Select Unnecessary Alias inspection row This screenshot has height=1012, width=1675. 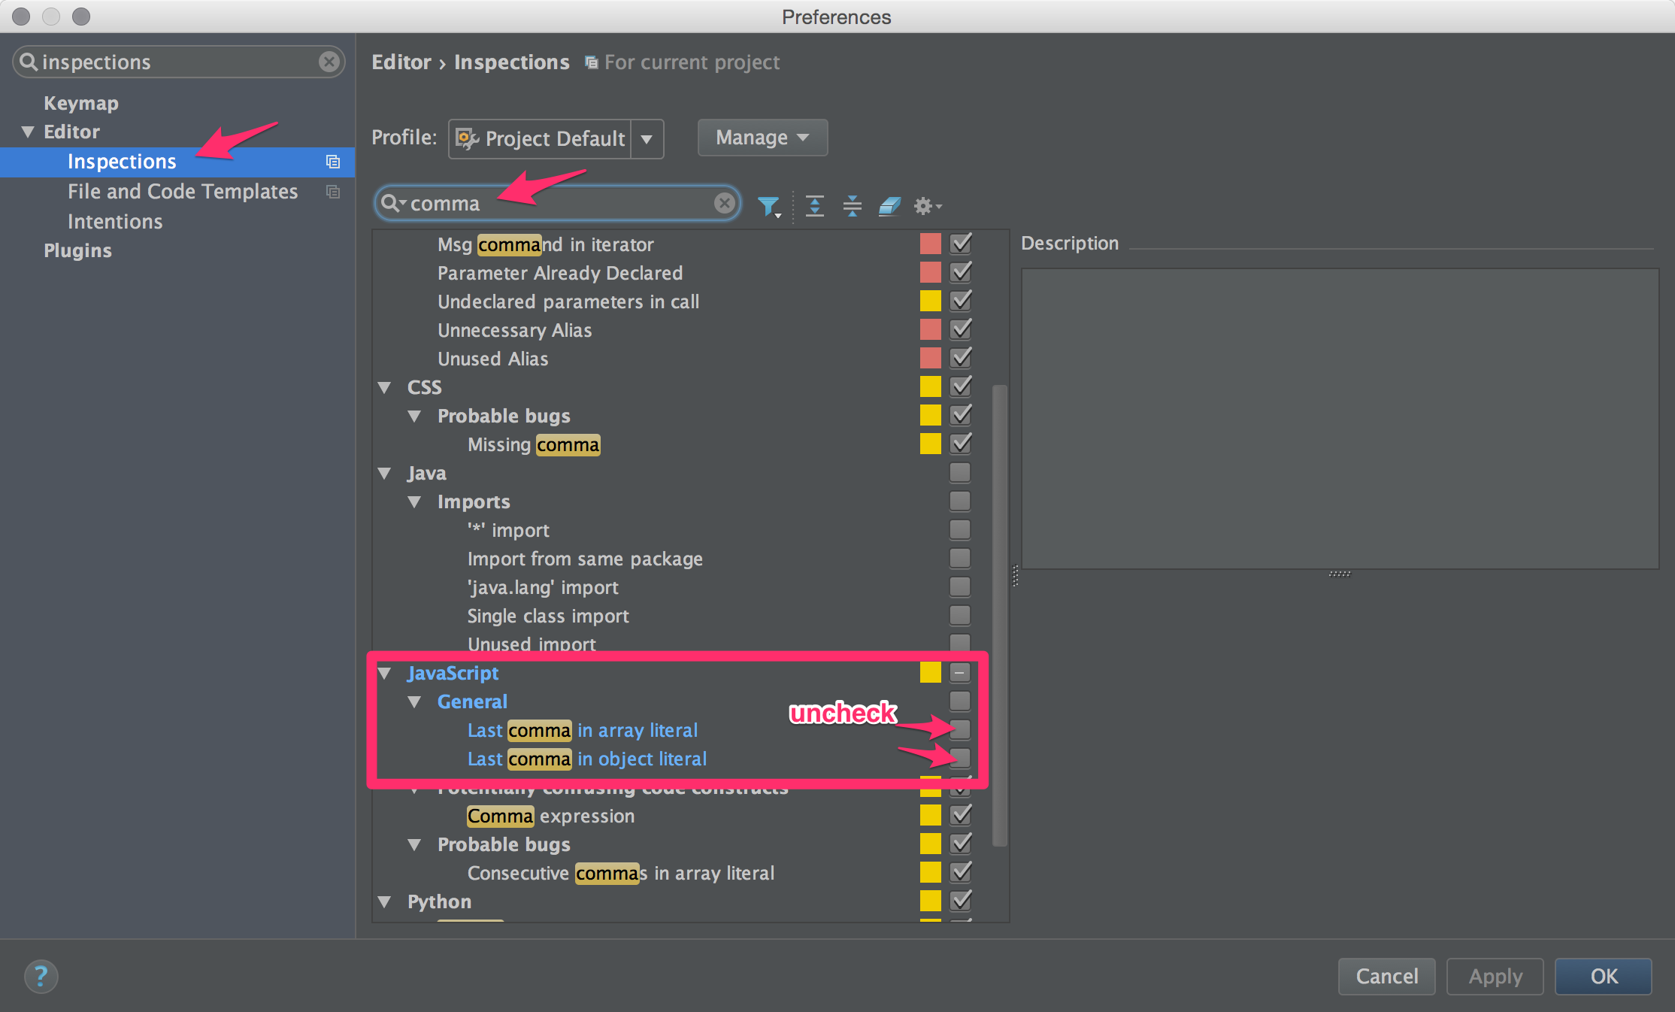[x=515, y=330]
